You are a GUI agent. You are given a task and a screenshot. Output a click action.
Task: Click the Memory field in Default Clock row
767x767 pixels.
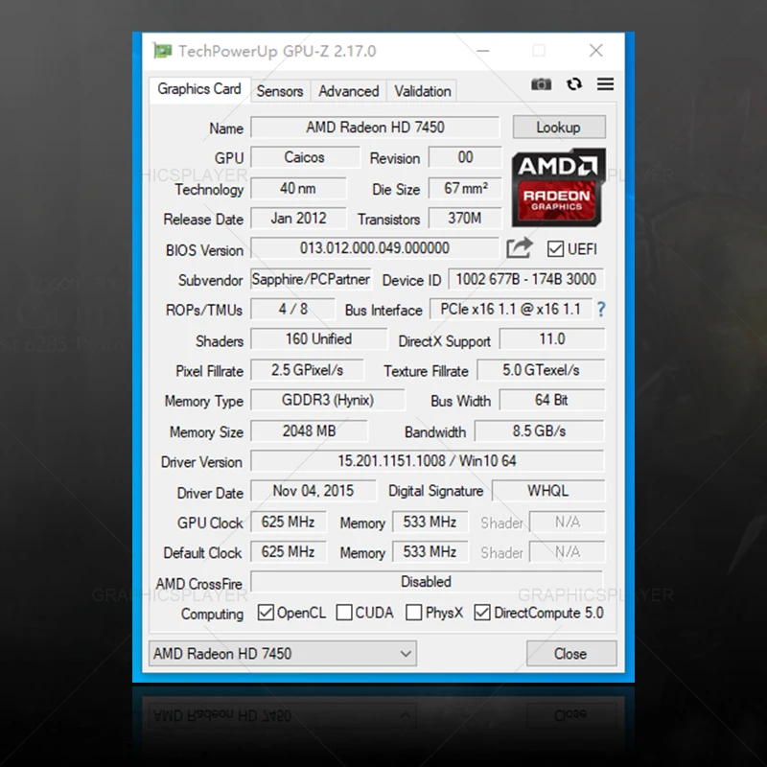430,552
